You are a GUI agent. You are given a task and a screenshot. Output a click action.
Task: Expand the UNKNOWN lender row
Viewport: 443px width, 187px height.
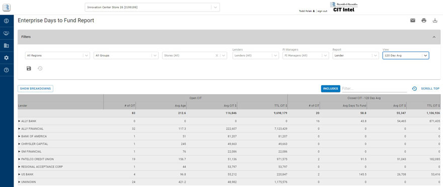[x=20, y=182]
